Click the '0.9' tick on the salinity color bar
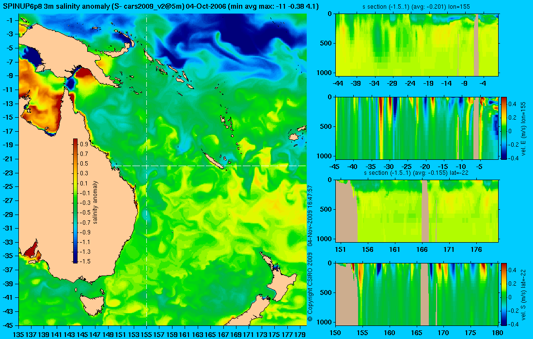The width and height of the screenshot is (533, 339). [x=84, y=144]
